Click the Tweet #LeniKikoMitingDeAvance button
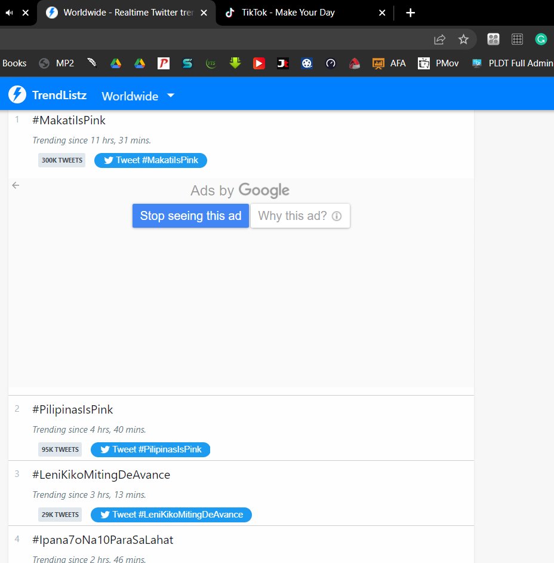Screen dimensions: 554x563 click(171, 515)
